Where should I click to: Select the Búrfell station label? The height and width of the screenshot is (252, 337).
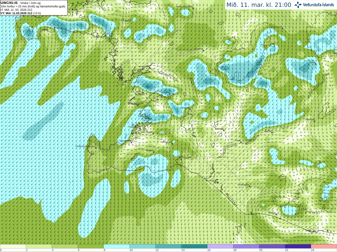tap(269, 131)
